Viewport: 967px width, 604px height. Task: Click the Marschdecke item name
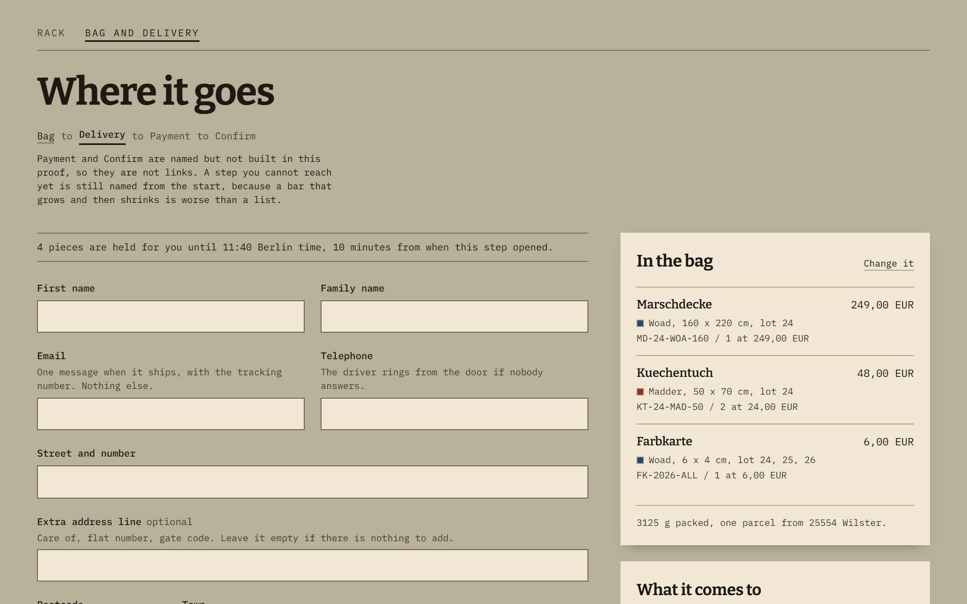pos(674,304)
